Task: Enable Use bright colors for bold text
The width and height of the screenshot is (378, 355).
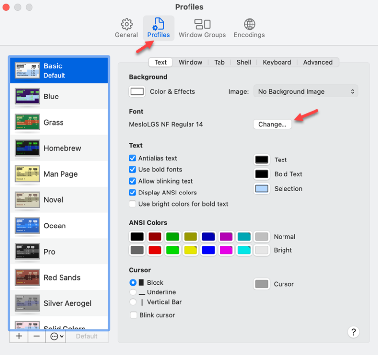Action: pyautogui.click(x=132, y=204)
